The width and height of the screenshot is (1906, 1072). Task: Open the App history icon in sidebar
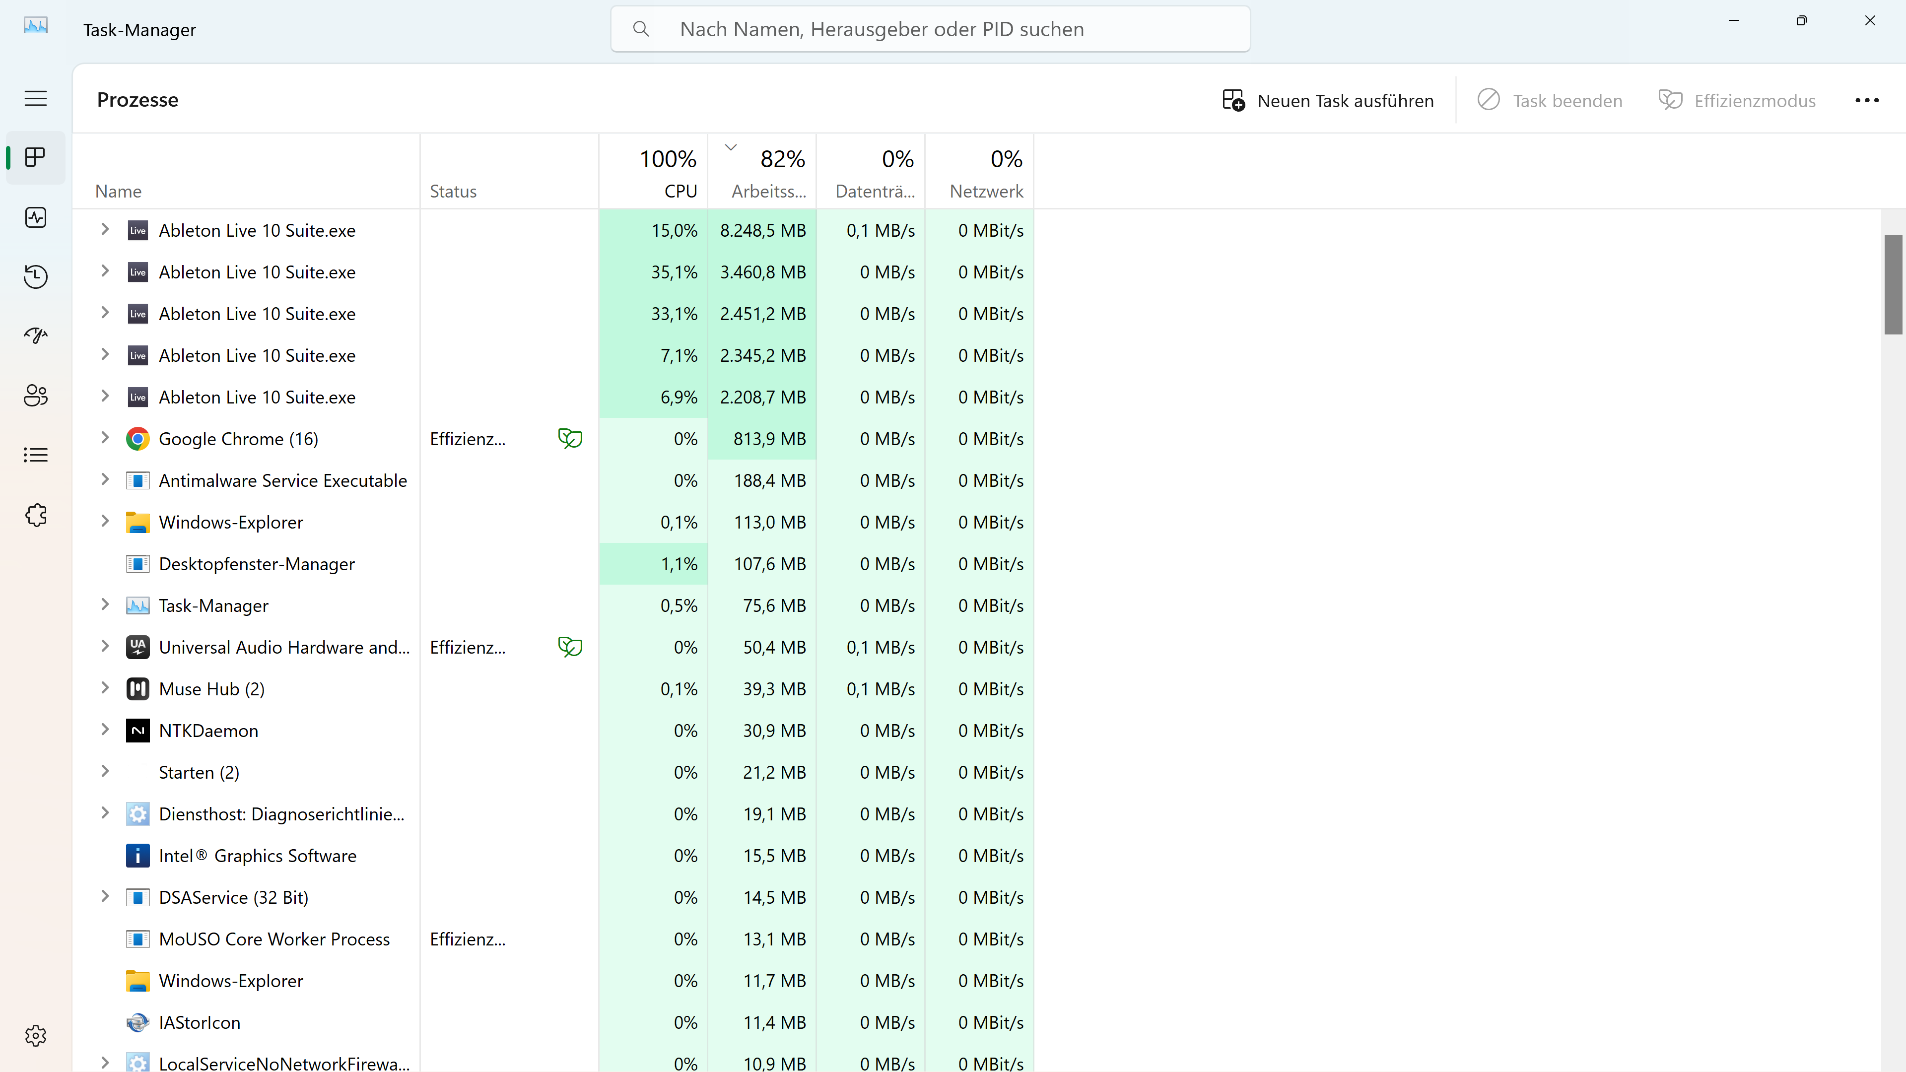36,277
